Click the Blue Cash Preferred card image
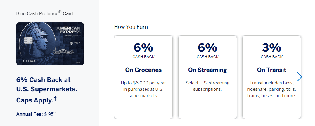 [50, 44]
